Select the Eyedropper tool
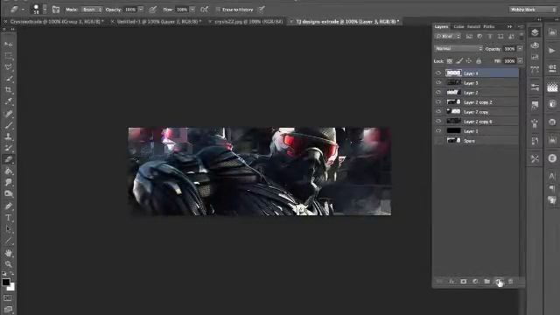 point(8,101)
